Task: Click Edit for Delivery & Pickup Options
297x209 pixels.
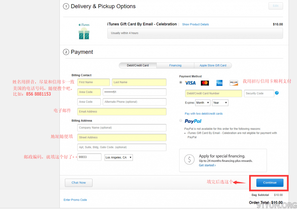Action: click(x=276, y=6)
